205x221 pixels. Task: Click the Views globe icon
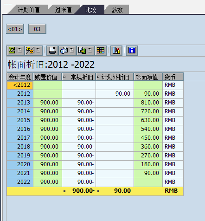point(64,51)
